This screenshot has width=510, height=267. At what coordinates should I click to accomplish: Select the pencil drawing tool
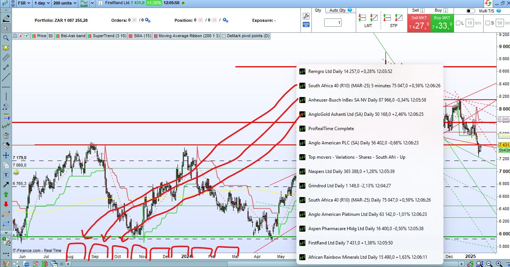tap(6, 18)
